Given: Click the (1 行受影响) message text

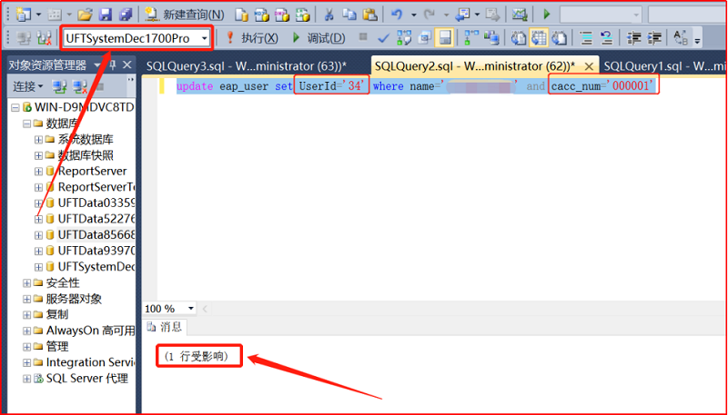Looking at the screenshot, I should point(196,357).
